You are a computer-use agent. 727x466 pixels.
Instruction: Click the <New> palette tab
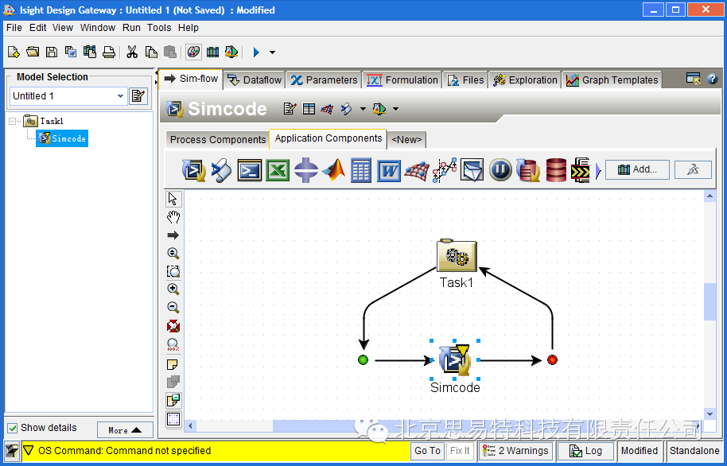(x=406, y=140)
